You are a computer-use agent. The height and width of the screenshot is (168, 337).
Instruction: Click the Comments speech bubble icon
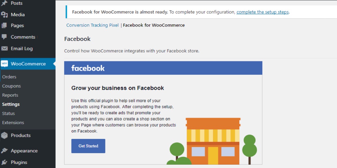4,37
